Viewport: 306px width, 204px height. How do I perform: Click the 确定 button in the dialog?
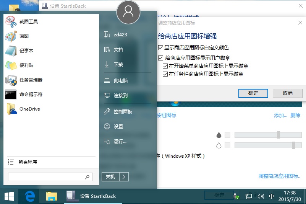(x=253, y=93)
